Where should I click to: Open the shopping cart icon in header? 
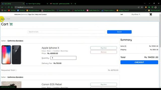pos(151,14)
